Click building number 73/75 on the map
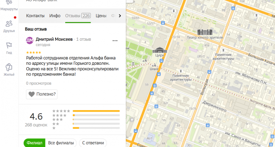 click(193, 109)
